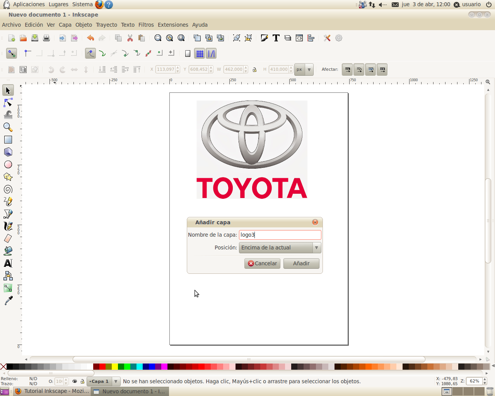Select the Star tool
Image resolution: width=495 pixels, height=396 pixels.
(8, 176)
